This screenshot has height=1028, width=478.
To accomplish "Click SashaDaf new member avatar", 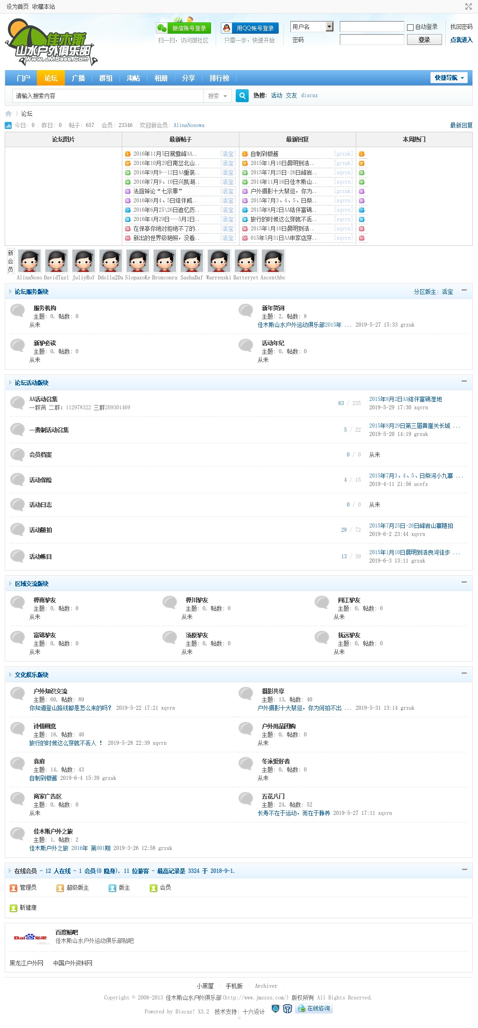I will pyautogui.click(x=192, y=261).
